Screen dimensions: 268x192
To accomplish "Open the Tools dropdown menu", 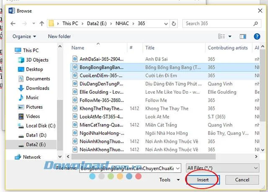I will 167,180.
